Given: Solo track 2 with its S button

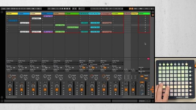Looking at the screenshot, I should (10, 92).
